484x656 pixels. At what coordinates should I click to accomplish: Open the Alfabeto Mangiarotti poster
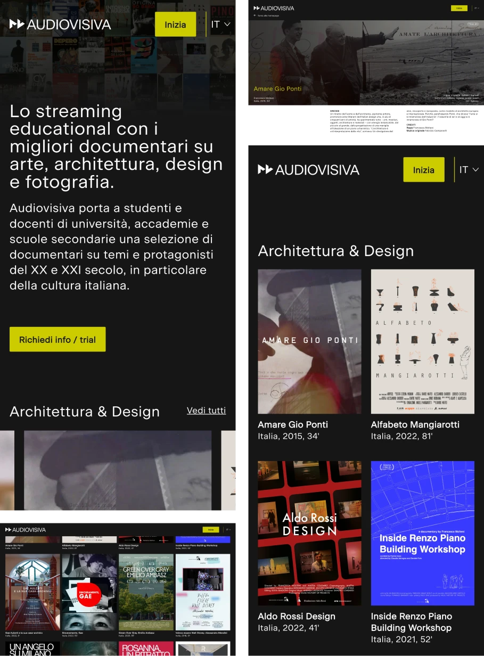(x=423, y=341)
